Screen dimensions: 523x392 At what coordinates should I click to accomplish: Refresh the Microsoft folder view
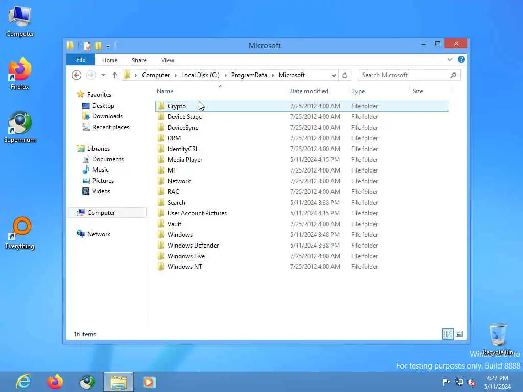tap(345, 75)
